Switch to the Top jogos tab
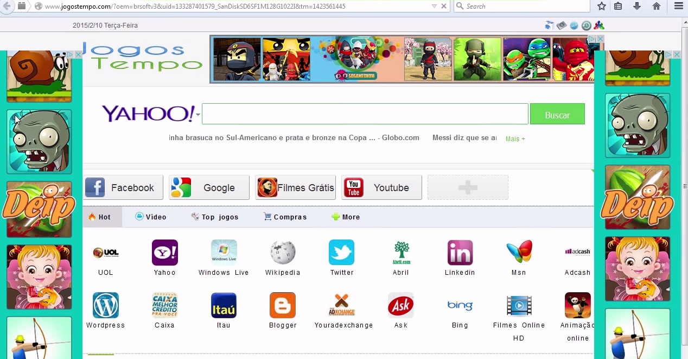 click(215, 217)
